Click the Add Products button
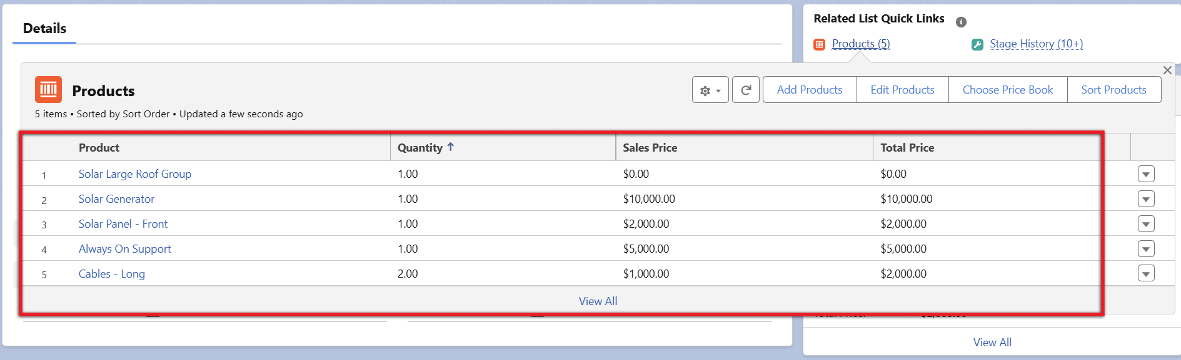This screenshot has height=360, width=1181. coord(809,90)
